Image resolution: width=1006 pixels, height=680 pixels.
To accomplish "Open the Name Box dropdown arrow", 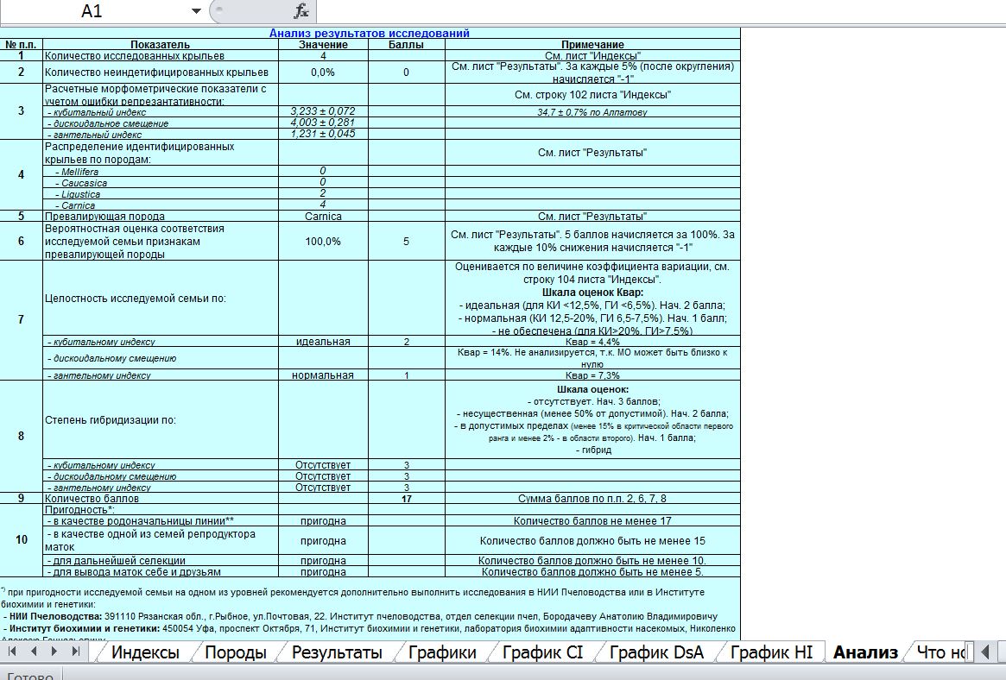I will click(196, 11).
